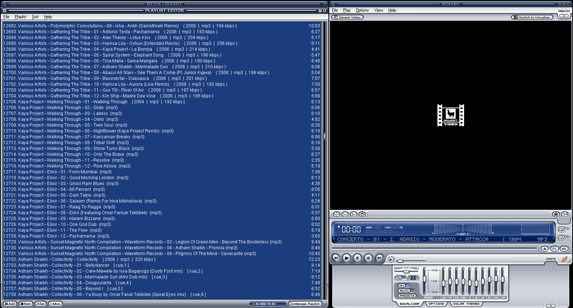Select track 12700 See Them A Come
This screenshot has height=308, width=573.
click(162, 73)
